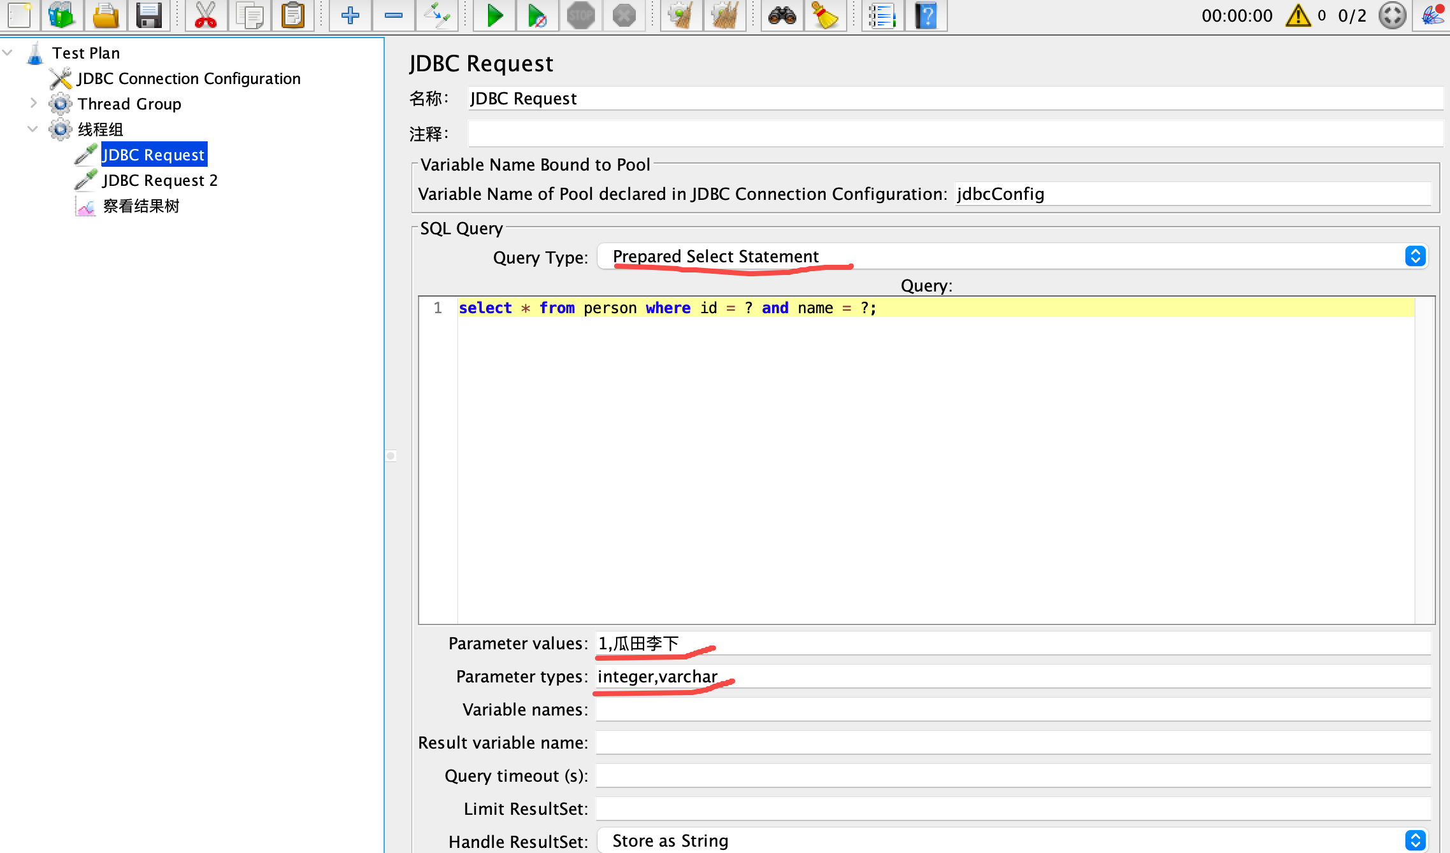Collapse the 线程组 tree node
Image resolution: width=1450 pixels, height=853 pixels.
tap(33, 129)
